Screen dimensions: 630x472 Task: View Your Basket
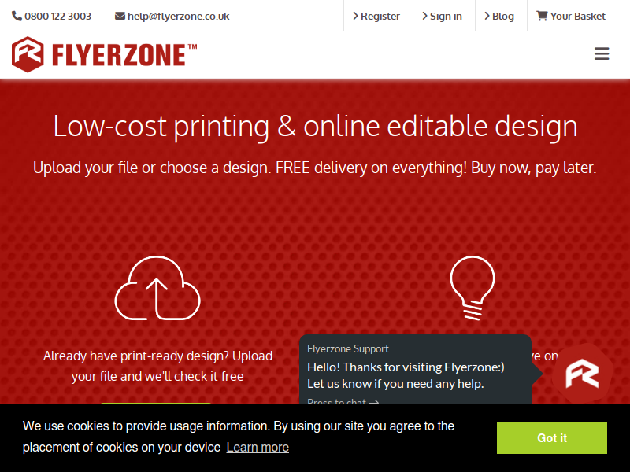pyautogui.click(x=571, y=16)
